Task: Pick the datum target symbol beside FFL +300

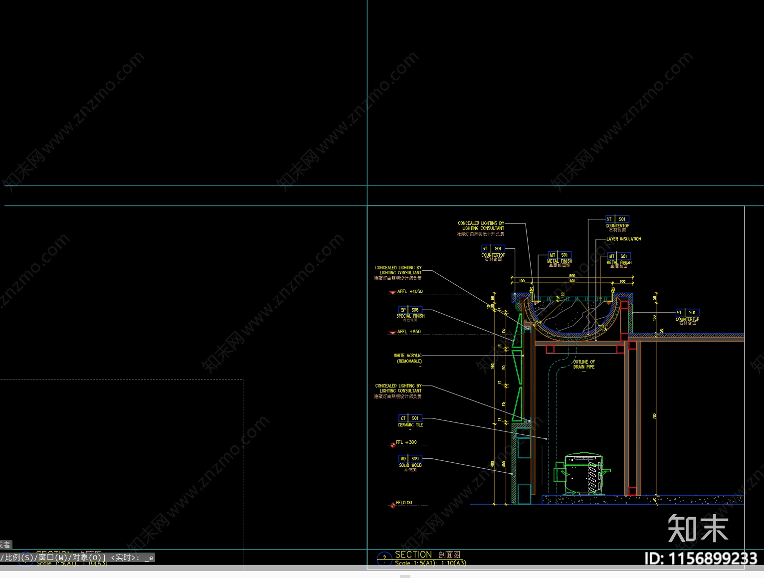Action: pos(393,444)
